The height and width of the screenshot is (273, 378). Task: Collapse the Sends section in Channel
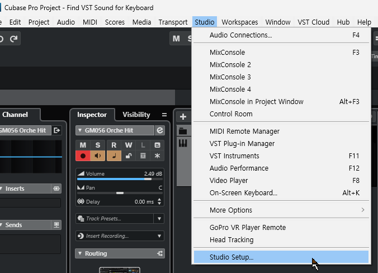point(1,225)
